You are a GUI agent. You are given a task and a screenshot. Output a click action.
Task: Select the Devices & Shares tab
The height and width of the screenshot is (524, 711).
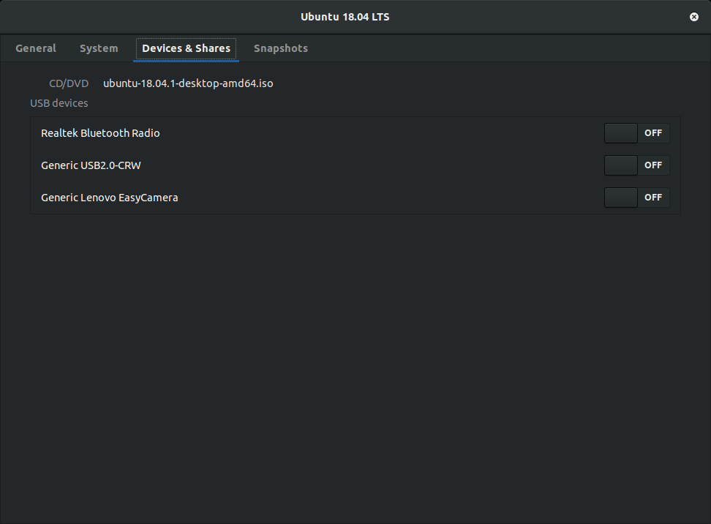(x=186, y=48)
